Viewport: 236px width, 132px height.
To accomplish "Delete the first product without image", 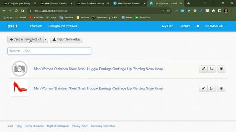I will click(x=221, y=69).
